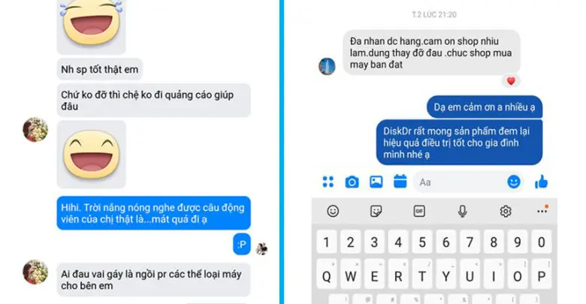This screenshot has height=304, width=586.
Task: Tap the calendar plan icon
Action: [400, 182]
